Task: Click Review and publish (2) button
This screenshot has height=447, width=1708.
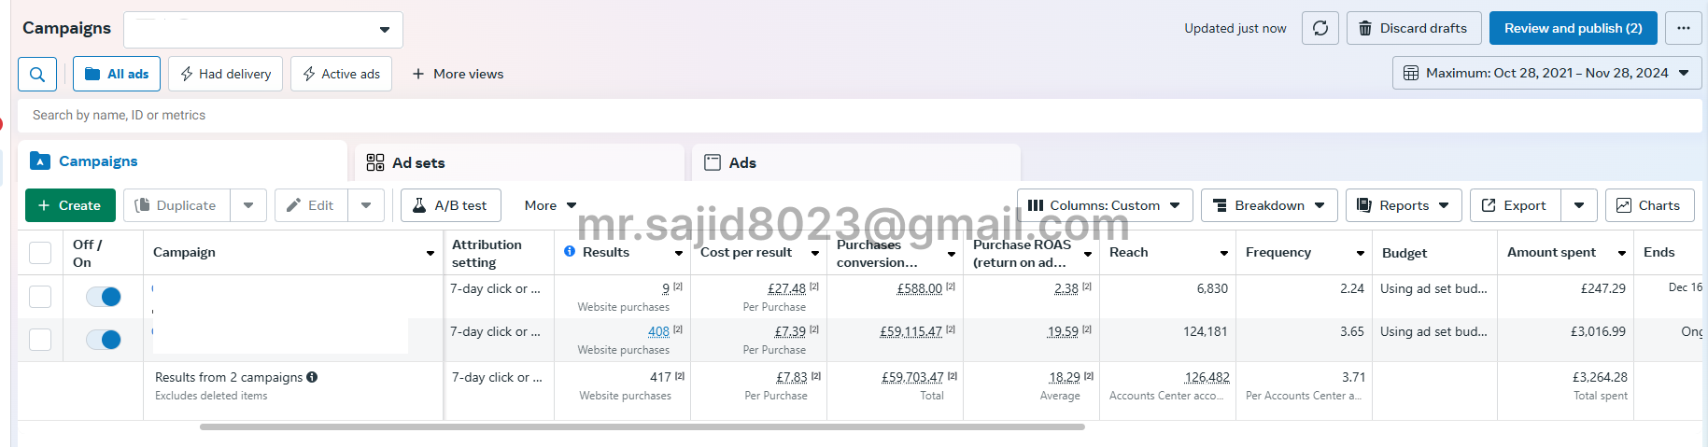Action: coord(1573,28)
